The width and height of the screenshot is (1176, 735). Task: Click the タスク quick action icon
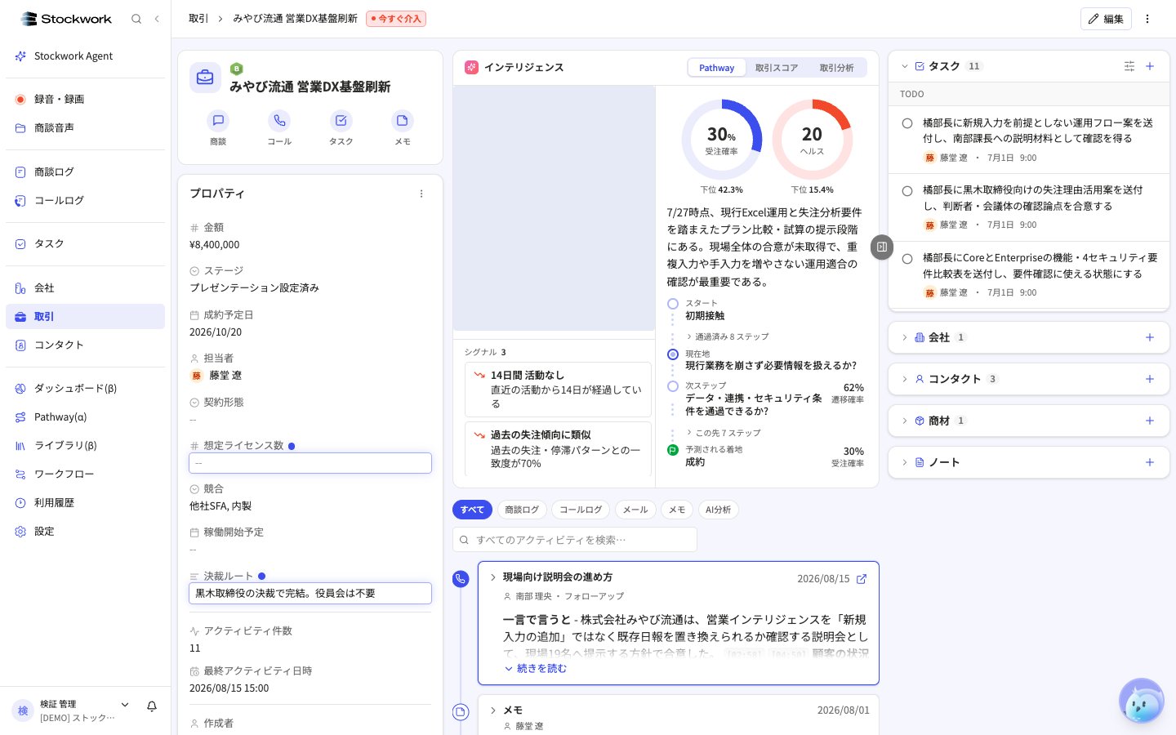341,121
